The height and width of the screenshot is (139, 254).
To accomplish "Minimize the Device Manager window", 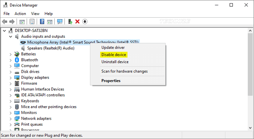I will (217, 5).
